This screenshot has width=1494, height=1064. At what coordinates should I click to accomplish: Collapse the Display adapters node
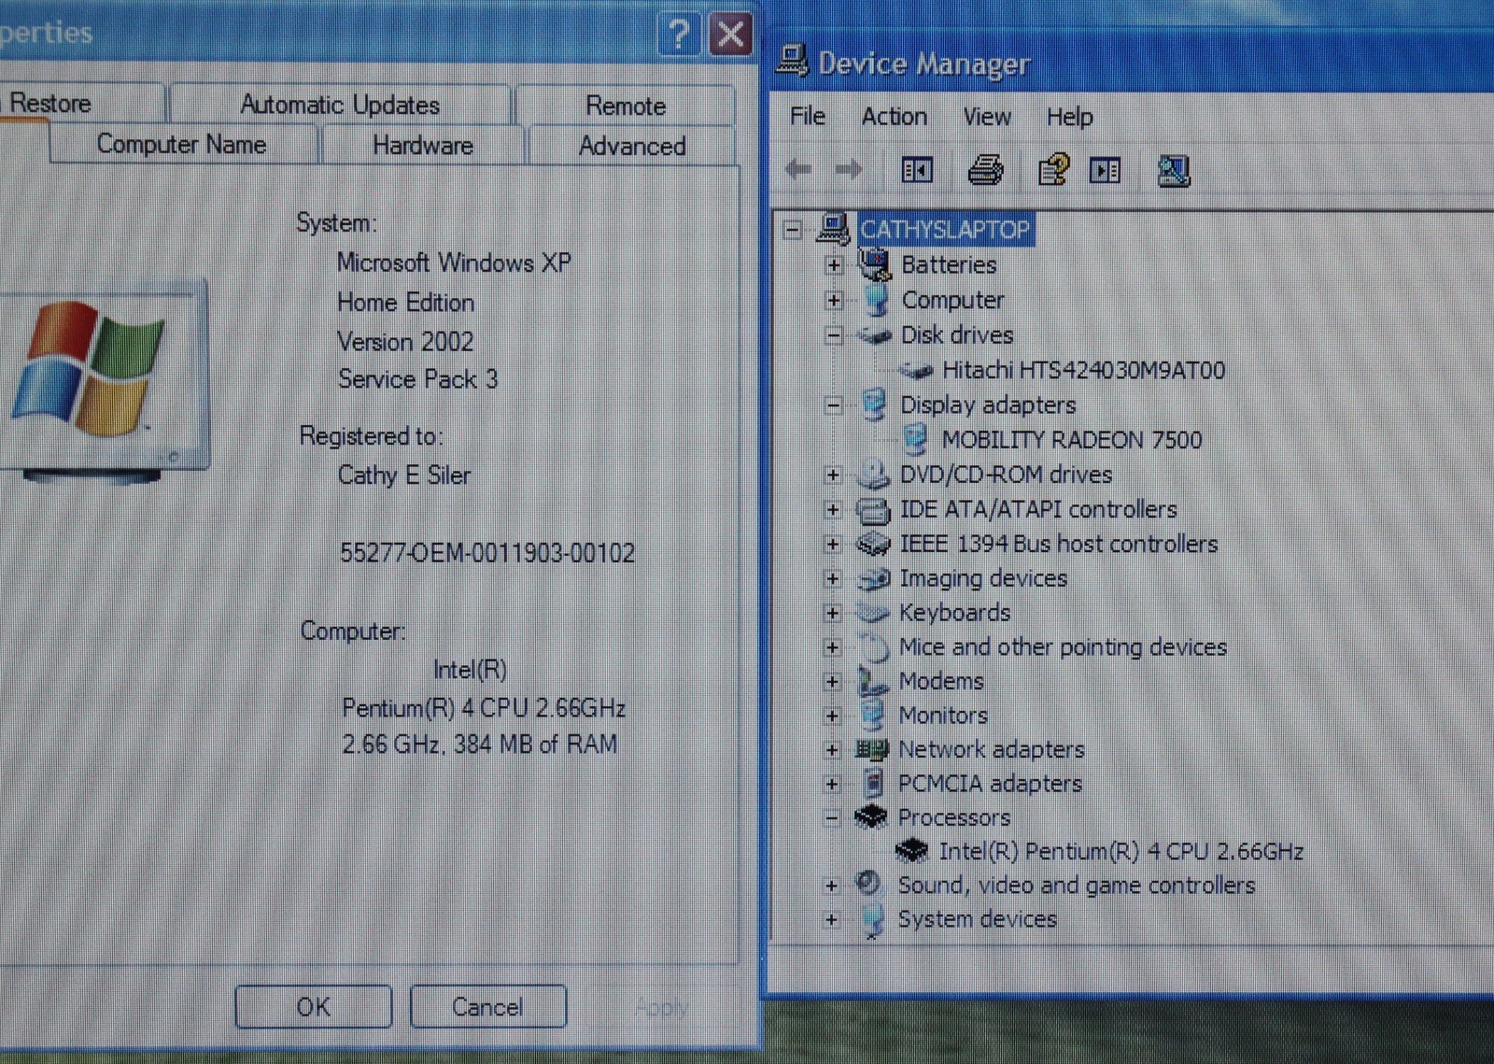(834, 405)
